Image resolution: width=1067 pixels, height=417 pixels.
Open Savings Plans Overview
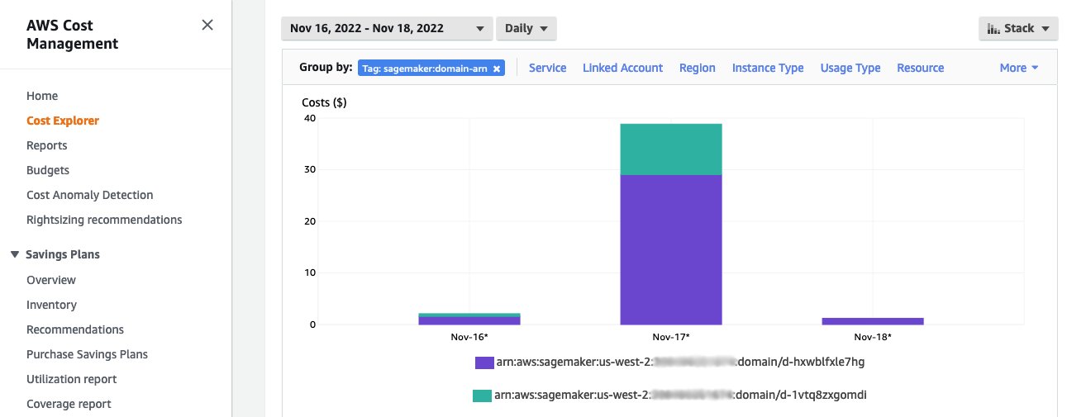(x=51, y=280)
